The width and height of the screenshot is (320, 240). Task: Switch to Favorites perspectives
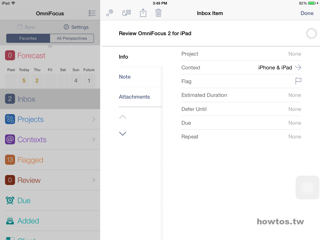[x=28, y=38]
